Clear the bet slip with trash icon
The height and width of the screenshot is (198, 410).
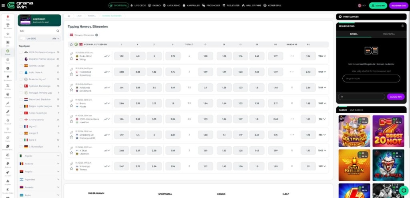tap(402, 26)
